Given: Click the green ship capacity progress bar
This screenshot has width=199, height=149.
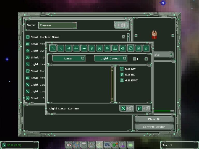Looking at the screenshot, I should 164,111.
